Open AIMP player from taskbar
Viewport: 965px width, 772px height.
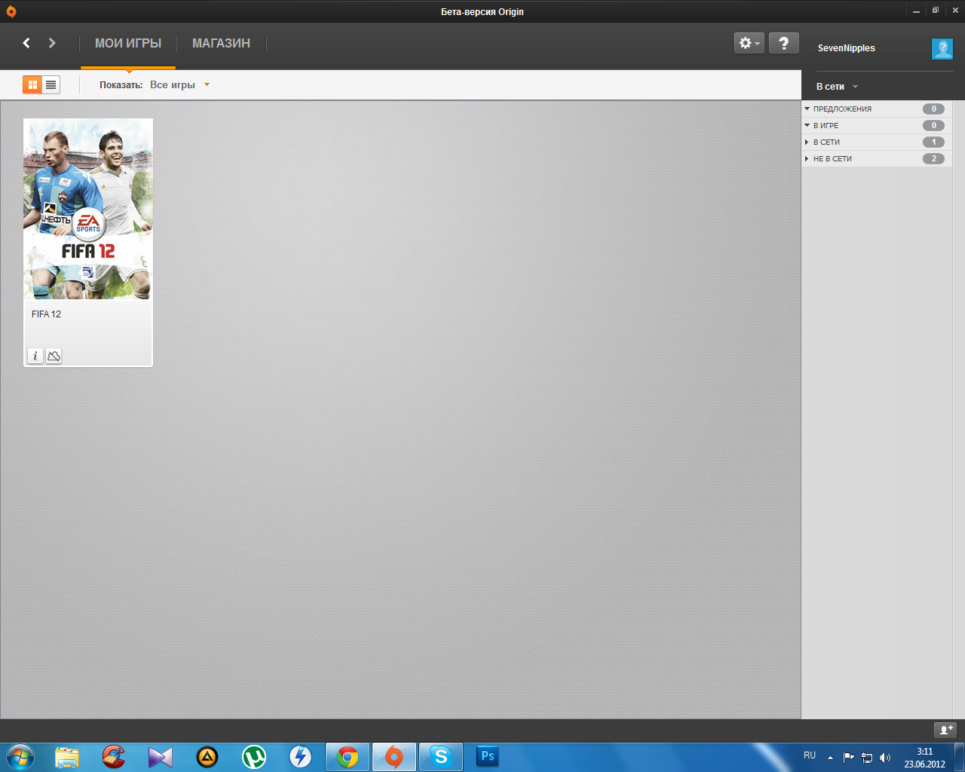[207, 756]
